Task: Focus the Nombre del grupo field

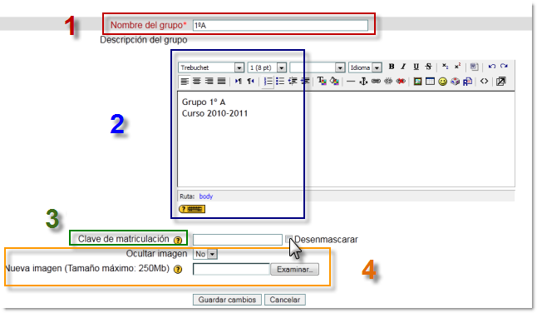Action: tap(280, 25)
